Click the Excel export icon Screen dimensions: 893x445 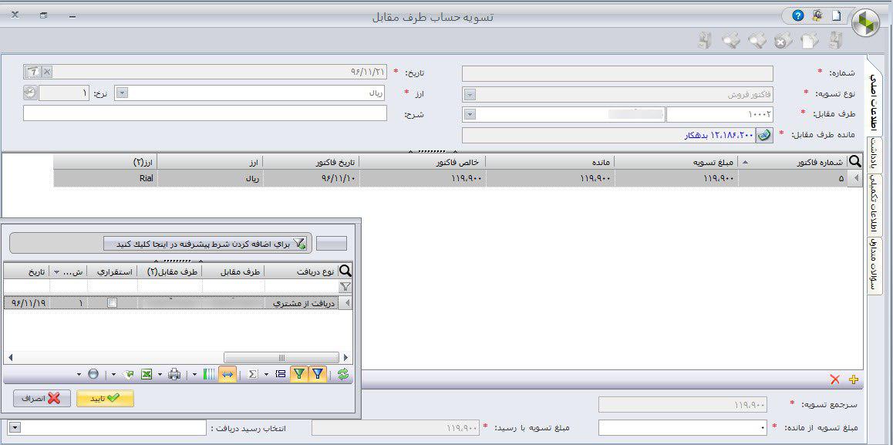coord(147,374)
